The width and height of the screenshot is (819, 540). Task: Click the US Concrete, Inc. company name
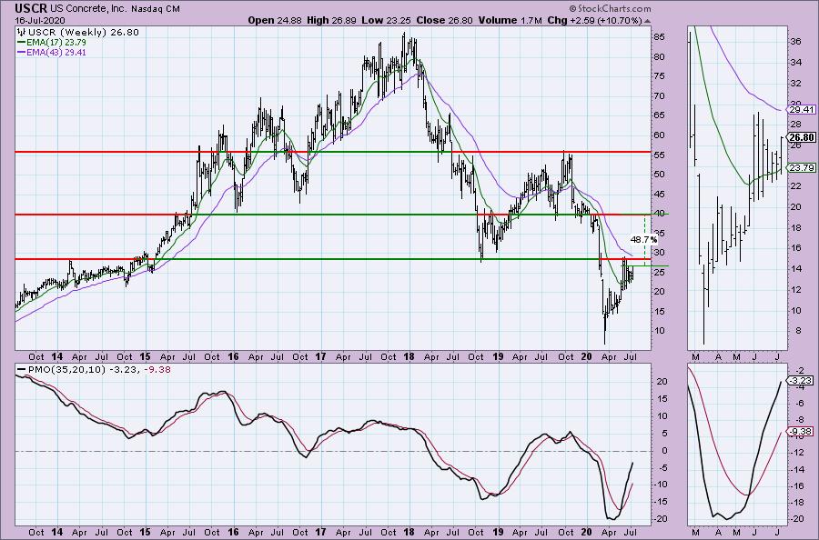(x=89, y=9)
